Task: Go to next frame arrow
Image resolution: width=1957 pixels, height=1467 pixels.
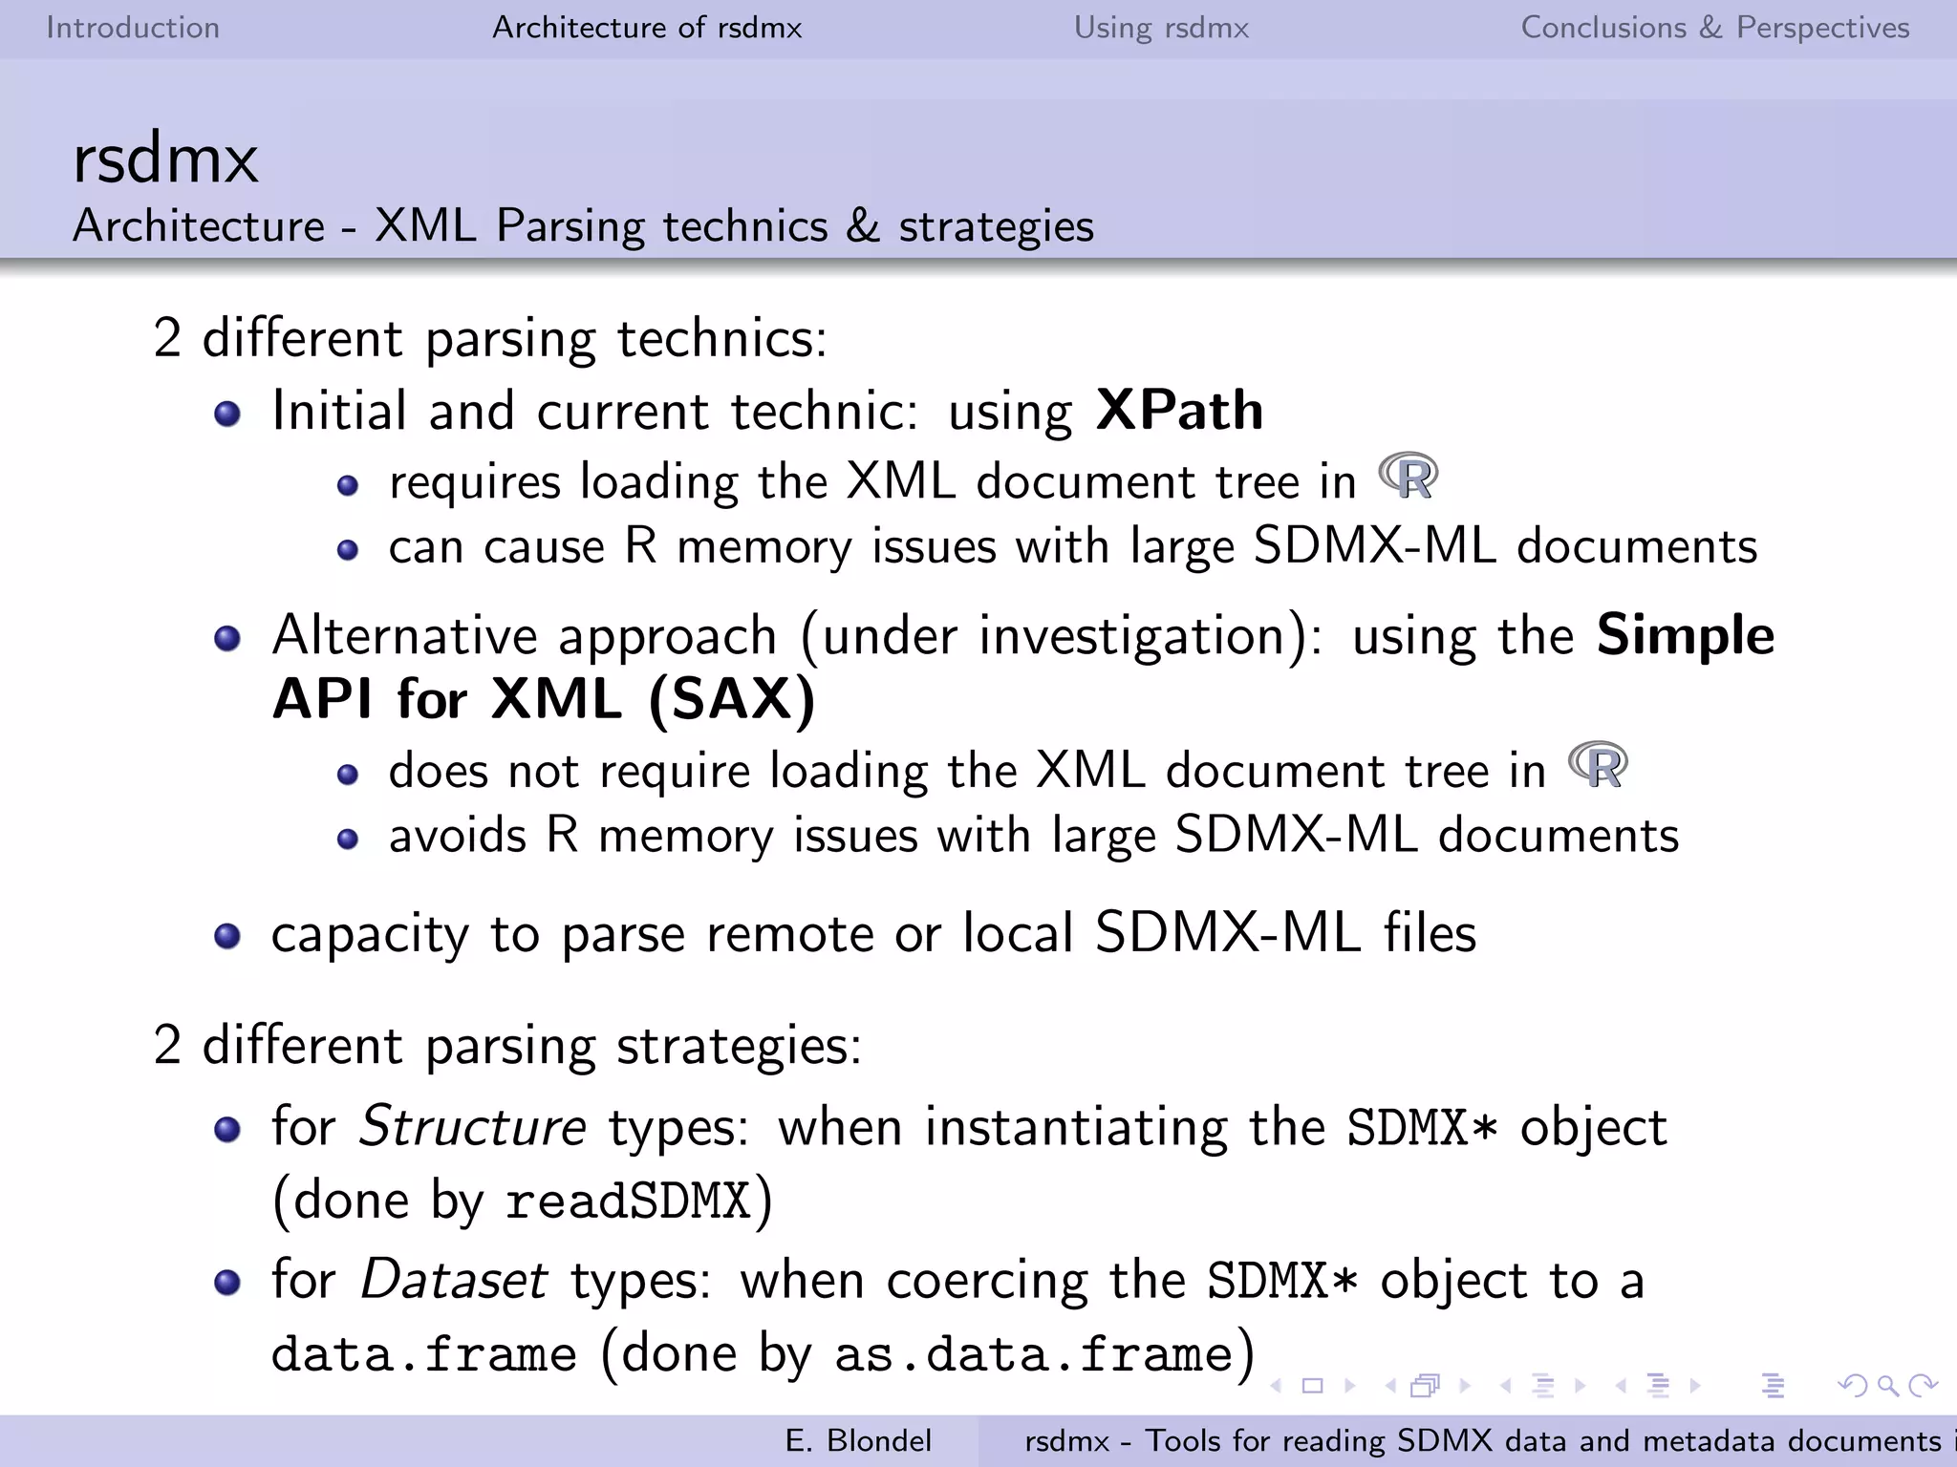Action: coord(1465,1386)
